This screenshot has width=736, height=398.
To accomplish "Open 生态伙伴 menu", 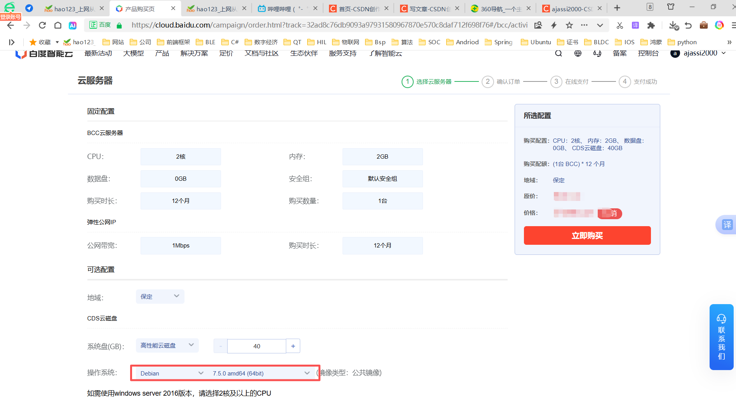I will (304, 53).
